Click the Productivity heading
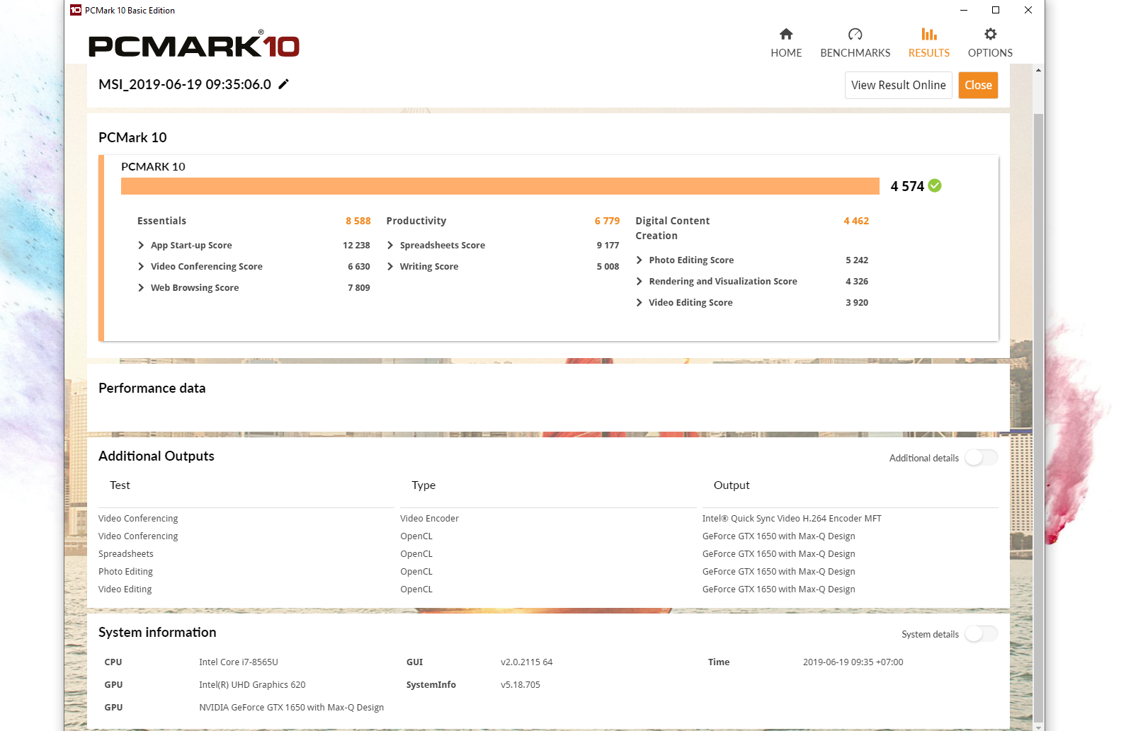 pyautogui.click(x=416, y=221)
